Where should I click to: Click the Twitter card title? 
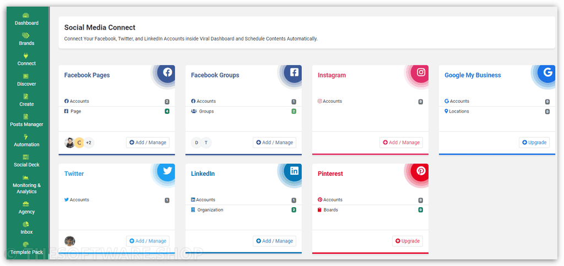coord(74,174)
